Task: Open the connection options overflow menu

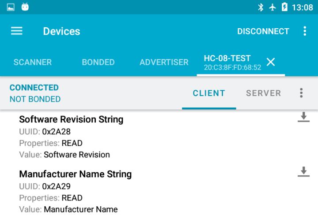Action: coord(301,93)
